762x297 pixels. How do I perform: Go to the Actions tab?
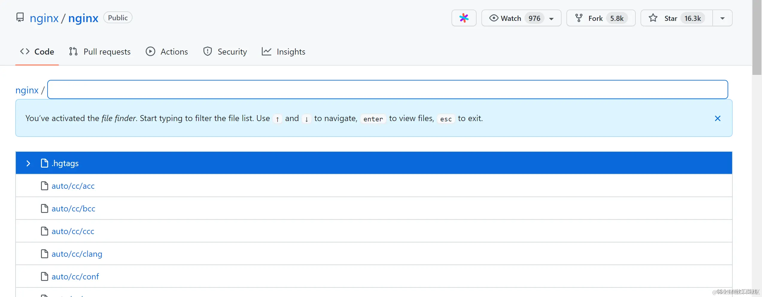click(167, 52)
